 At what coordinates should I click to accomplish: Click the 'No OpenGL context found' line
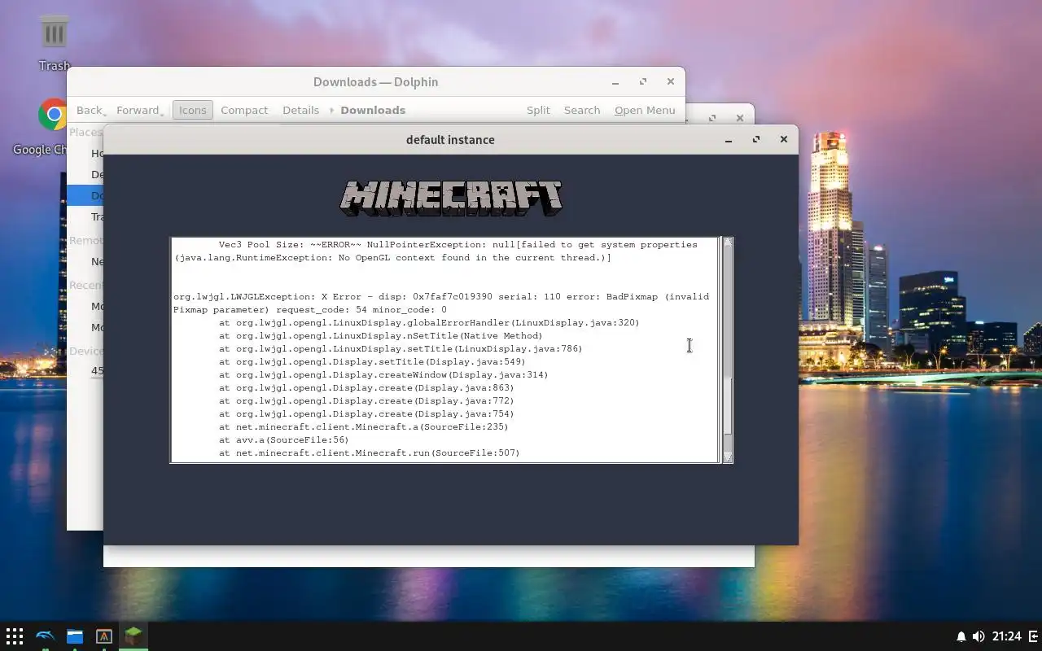pyautogui.click(x=392, y=257)
